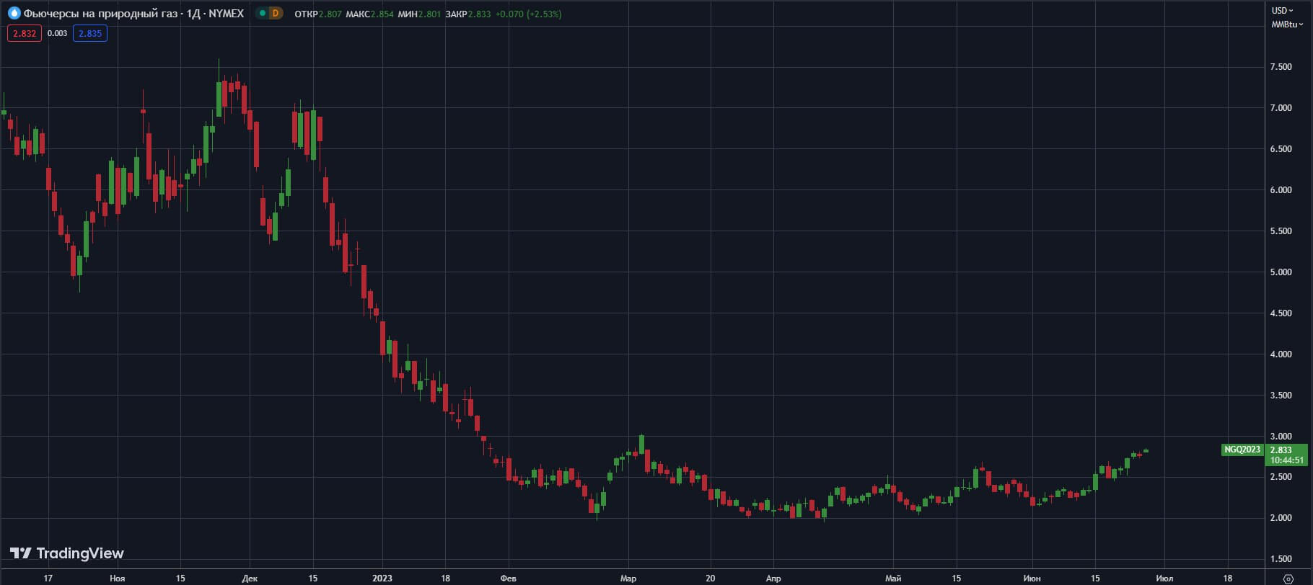Click the 2.000 price axis label

(x=1281, y=518)
